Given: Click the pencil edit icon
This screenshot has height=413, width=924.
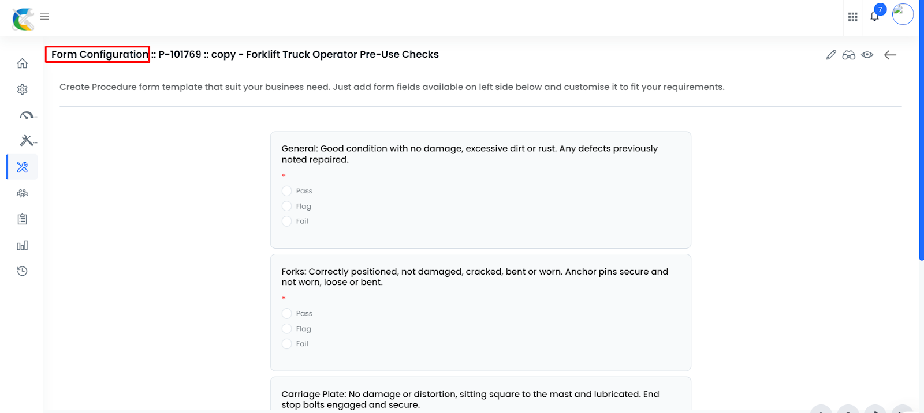Looking at the screenshot, I should [831, 55].
